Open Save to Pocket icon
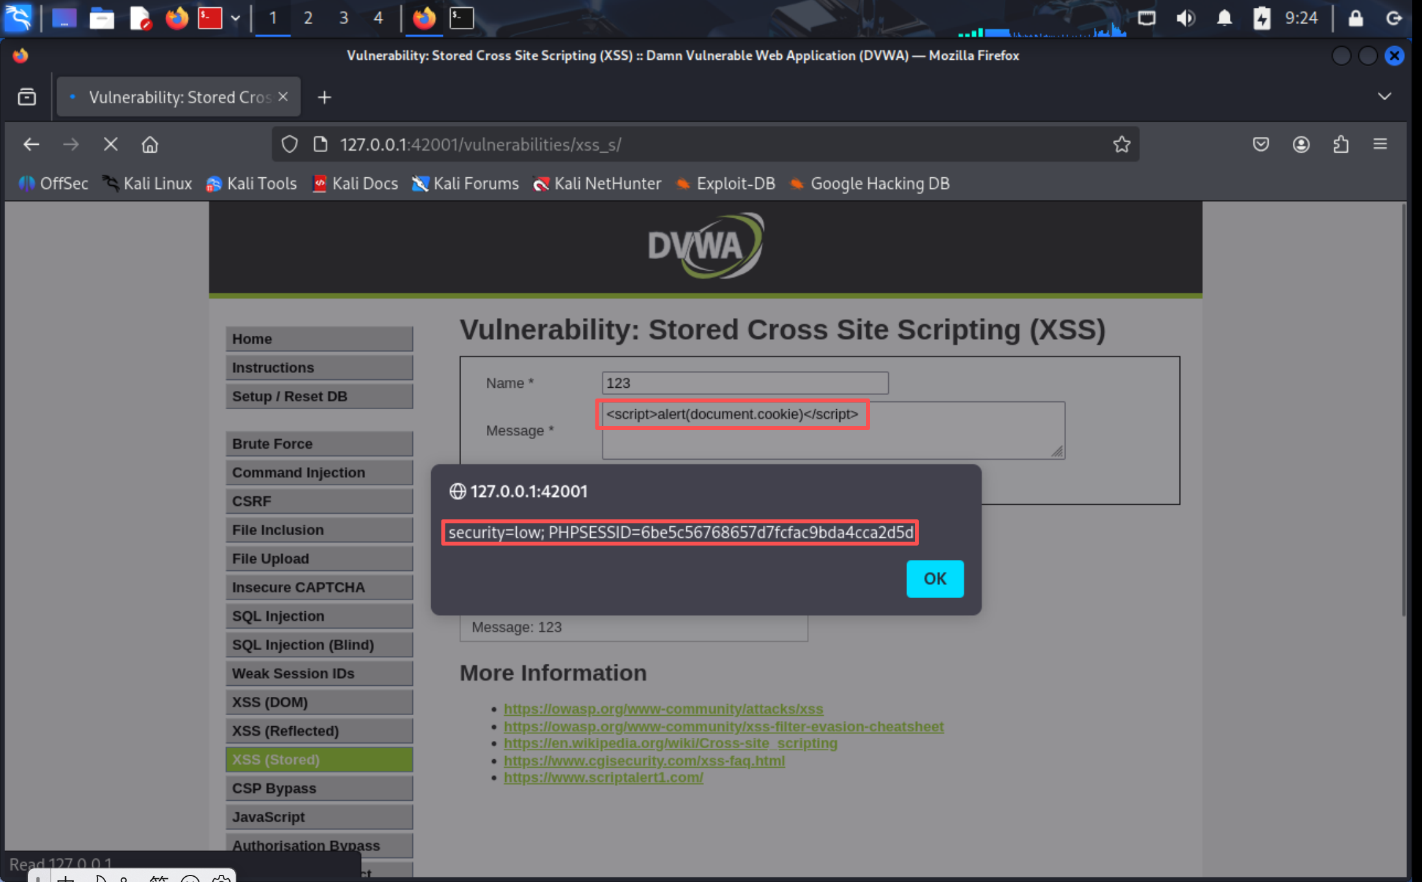 (x=1260, y=144)
